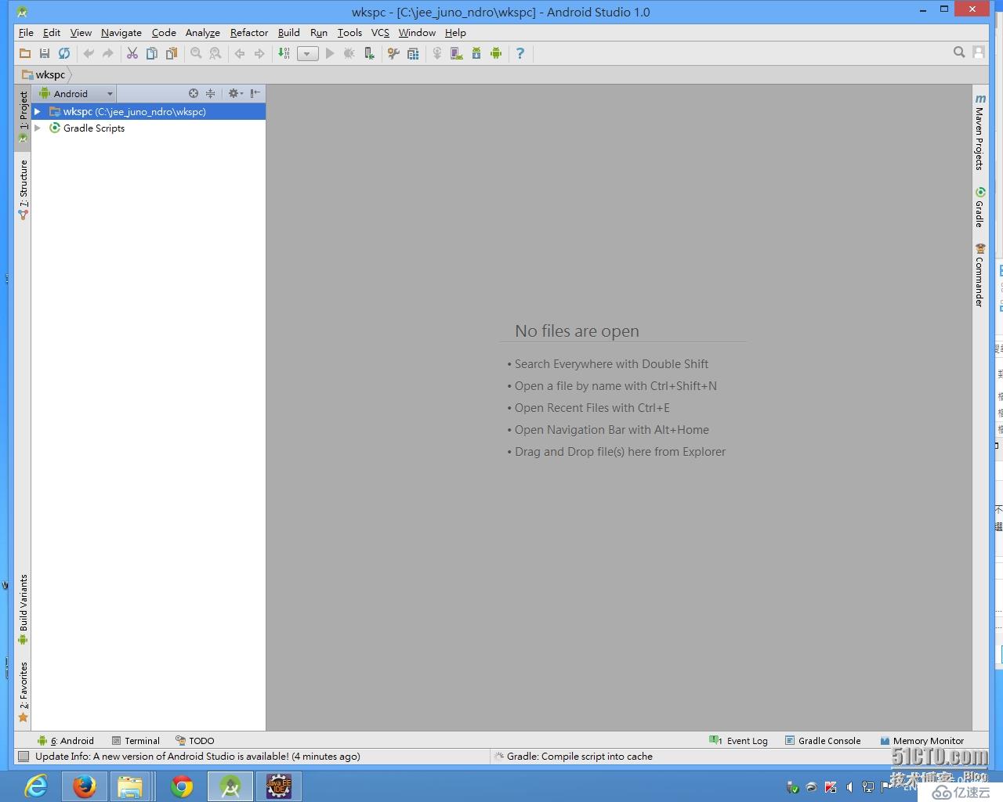Click the Update Info status message
1003x802 pixels.
pos(197,757)
